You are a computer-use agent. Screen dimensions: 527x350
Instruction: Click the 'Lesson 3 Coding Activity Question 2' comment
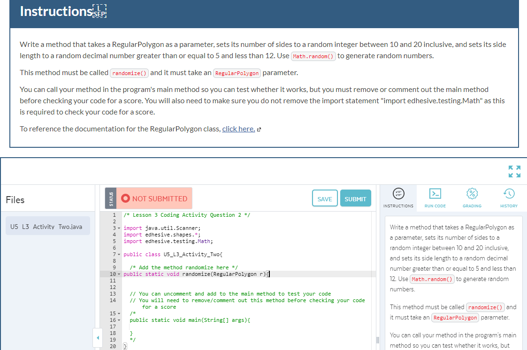tap(186, 215)
